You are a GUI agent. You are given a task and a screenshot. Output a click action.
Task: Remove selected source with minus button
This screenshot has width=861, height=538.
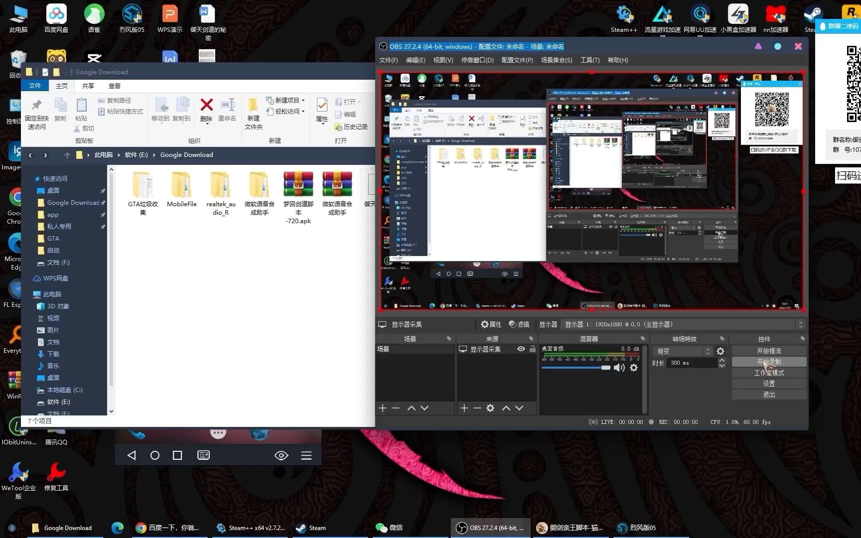[x=477, y=408]
